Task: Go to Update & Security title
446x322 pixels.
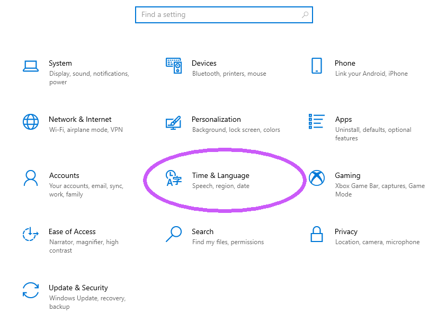Action: point(78,288)
